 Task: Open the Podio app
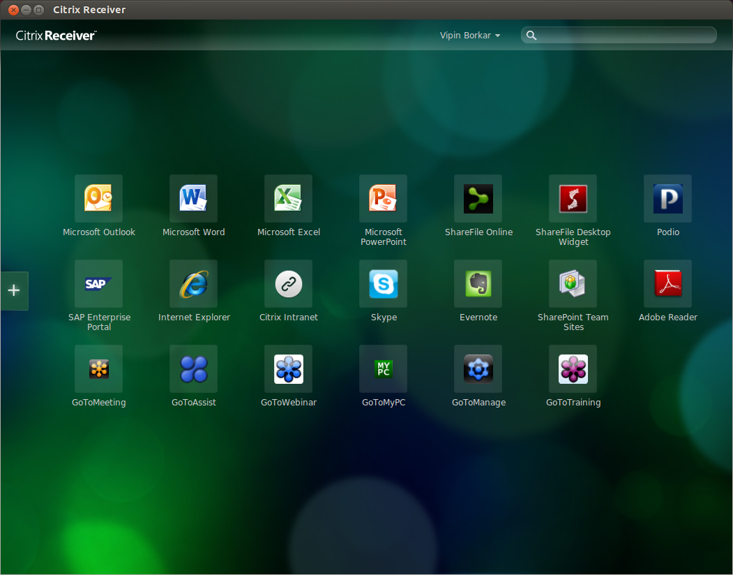[667, 199]
